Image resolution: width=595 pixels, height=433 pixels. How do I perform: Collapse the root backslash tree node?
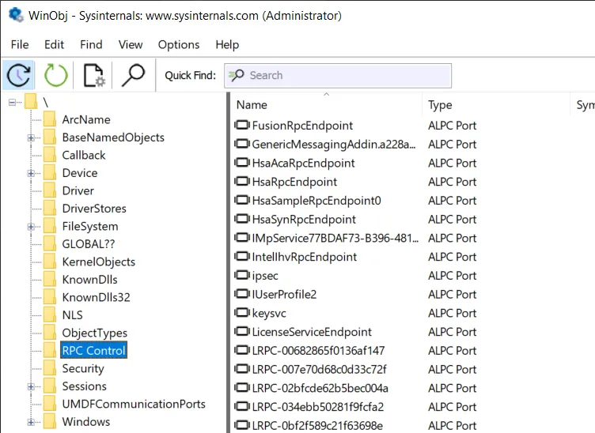tap(13, 102)
